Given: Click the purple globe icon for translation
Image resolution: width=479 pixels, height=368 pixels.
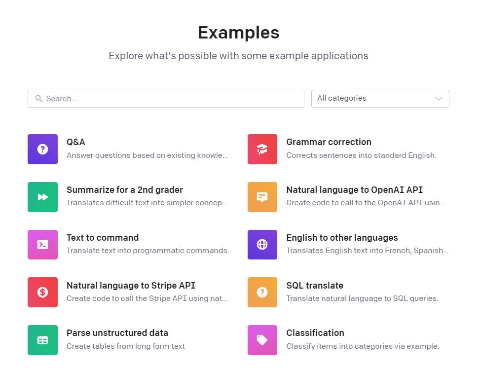Looking at the screenshot, I should coord(262,245).
